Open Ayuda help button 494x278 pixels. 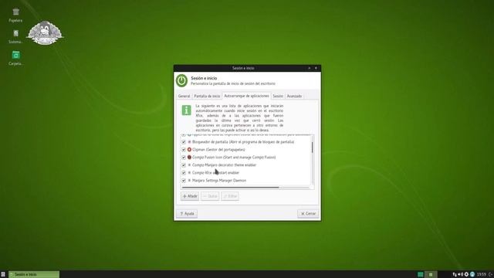pos(187,214)
